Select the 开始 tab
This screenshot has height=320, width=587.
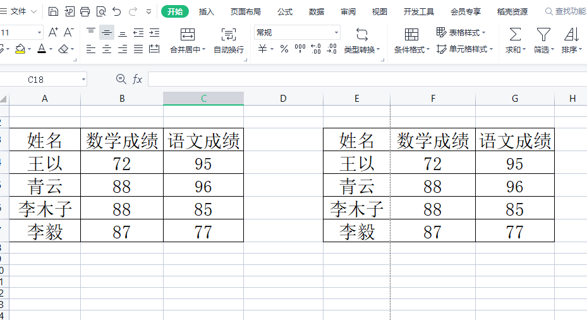(x=175, y=11)
